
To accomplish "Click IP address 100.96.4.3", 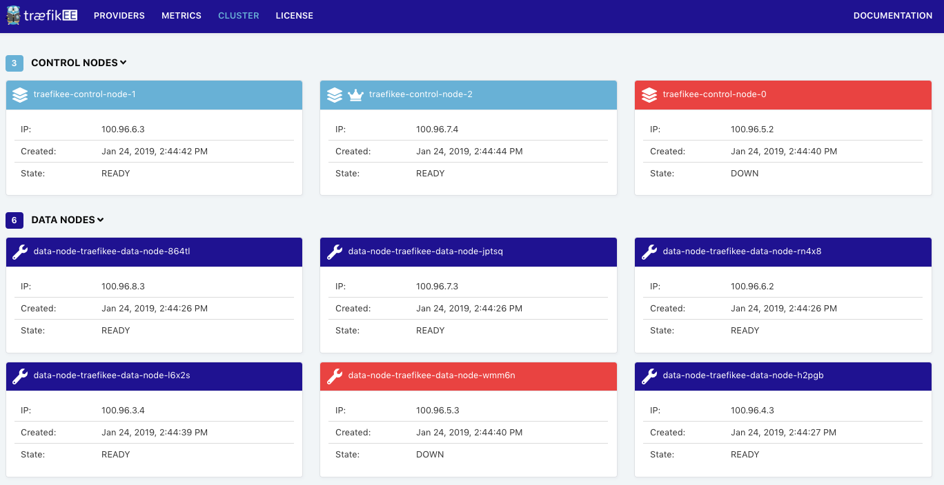I will 752,410.
